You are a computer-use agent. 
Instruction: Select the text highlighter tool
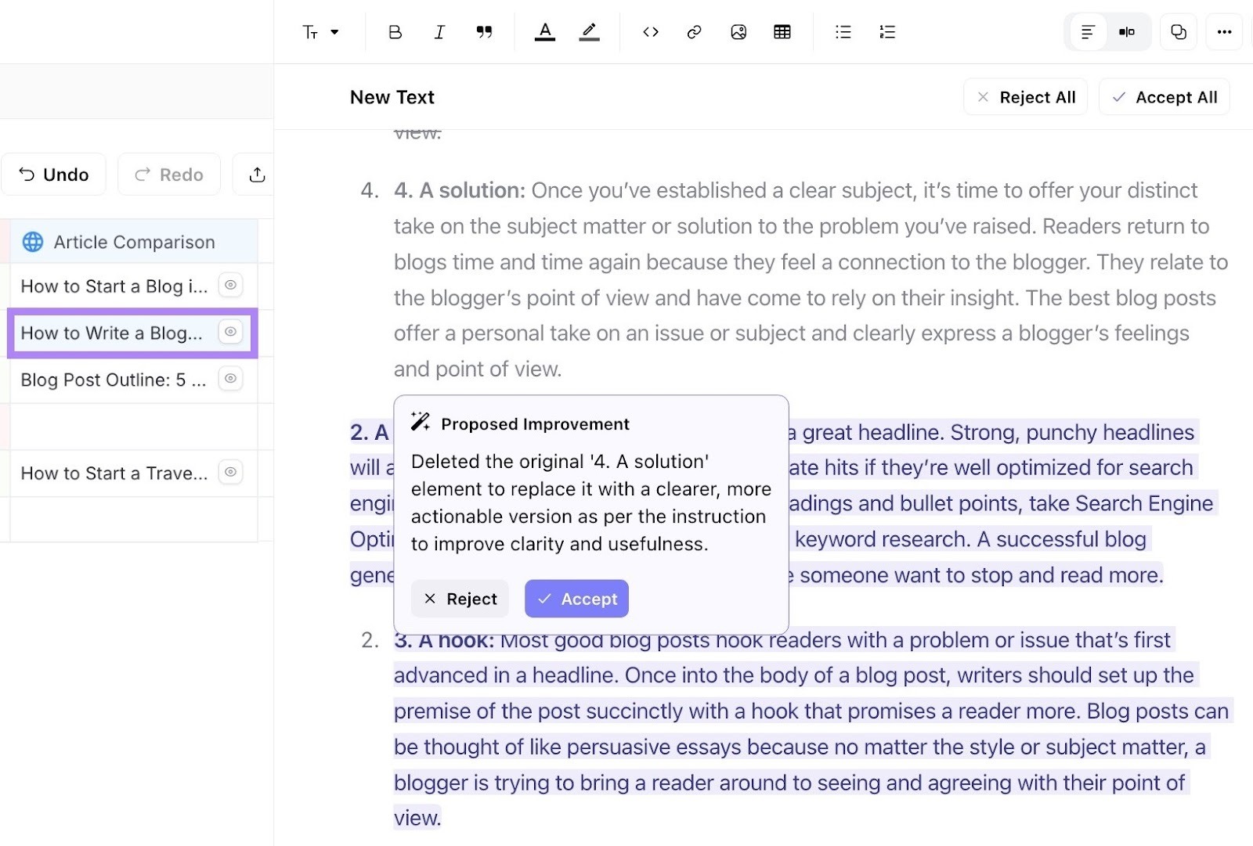click(589, 31)
